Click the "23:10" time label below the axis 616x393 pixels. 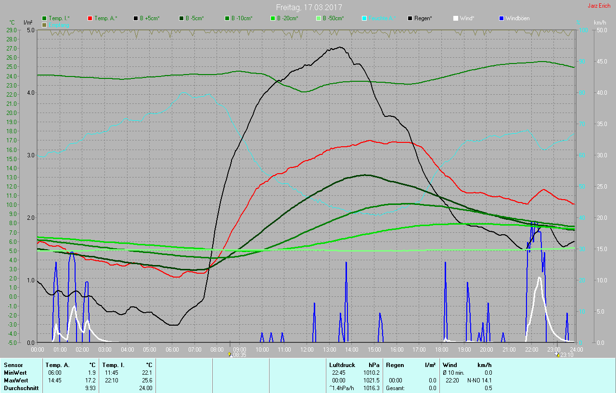(x=567, y=355)
